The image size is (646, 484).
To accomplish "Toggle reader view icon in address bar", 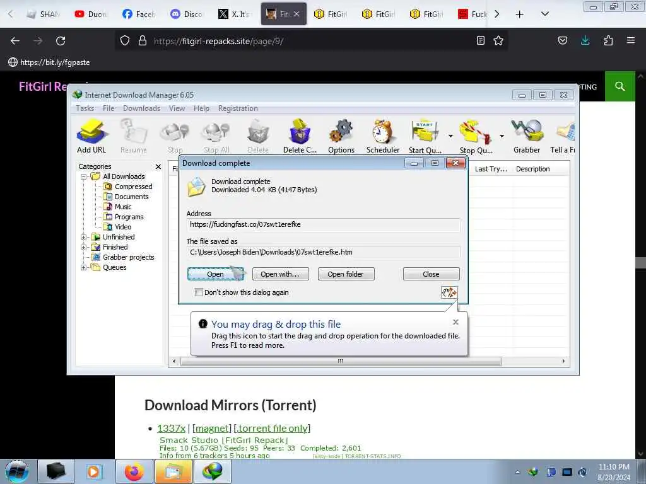I will click(x=480, y=40).
